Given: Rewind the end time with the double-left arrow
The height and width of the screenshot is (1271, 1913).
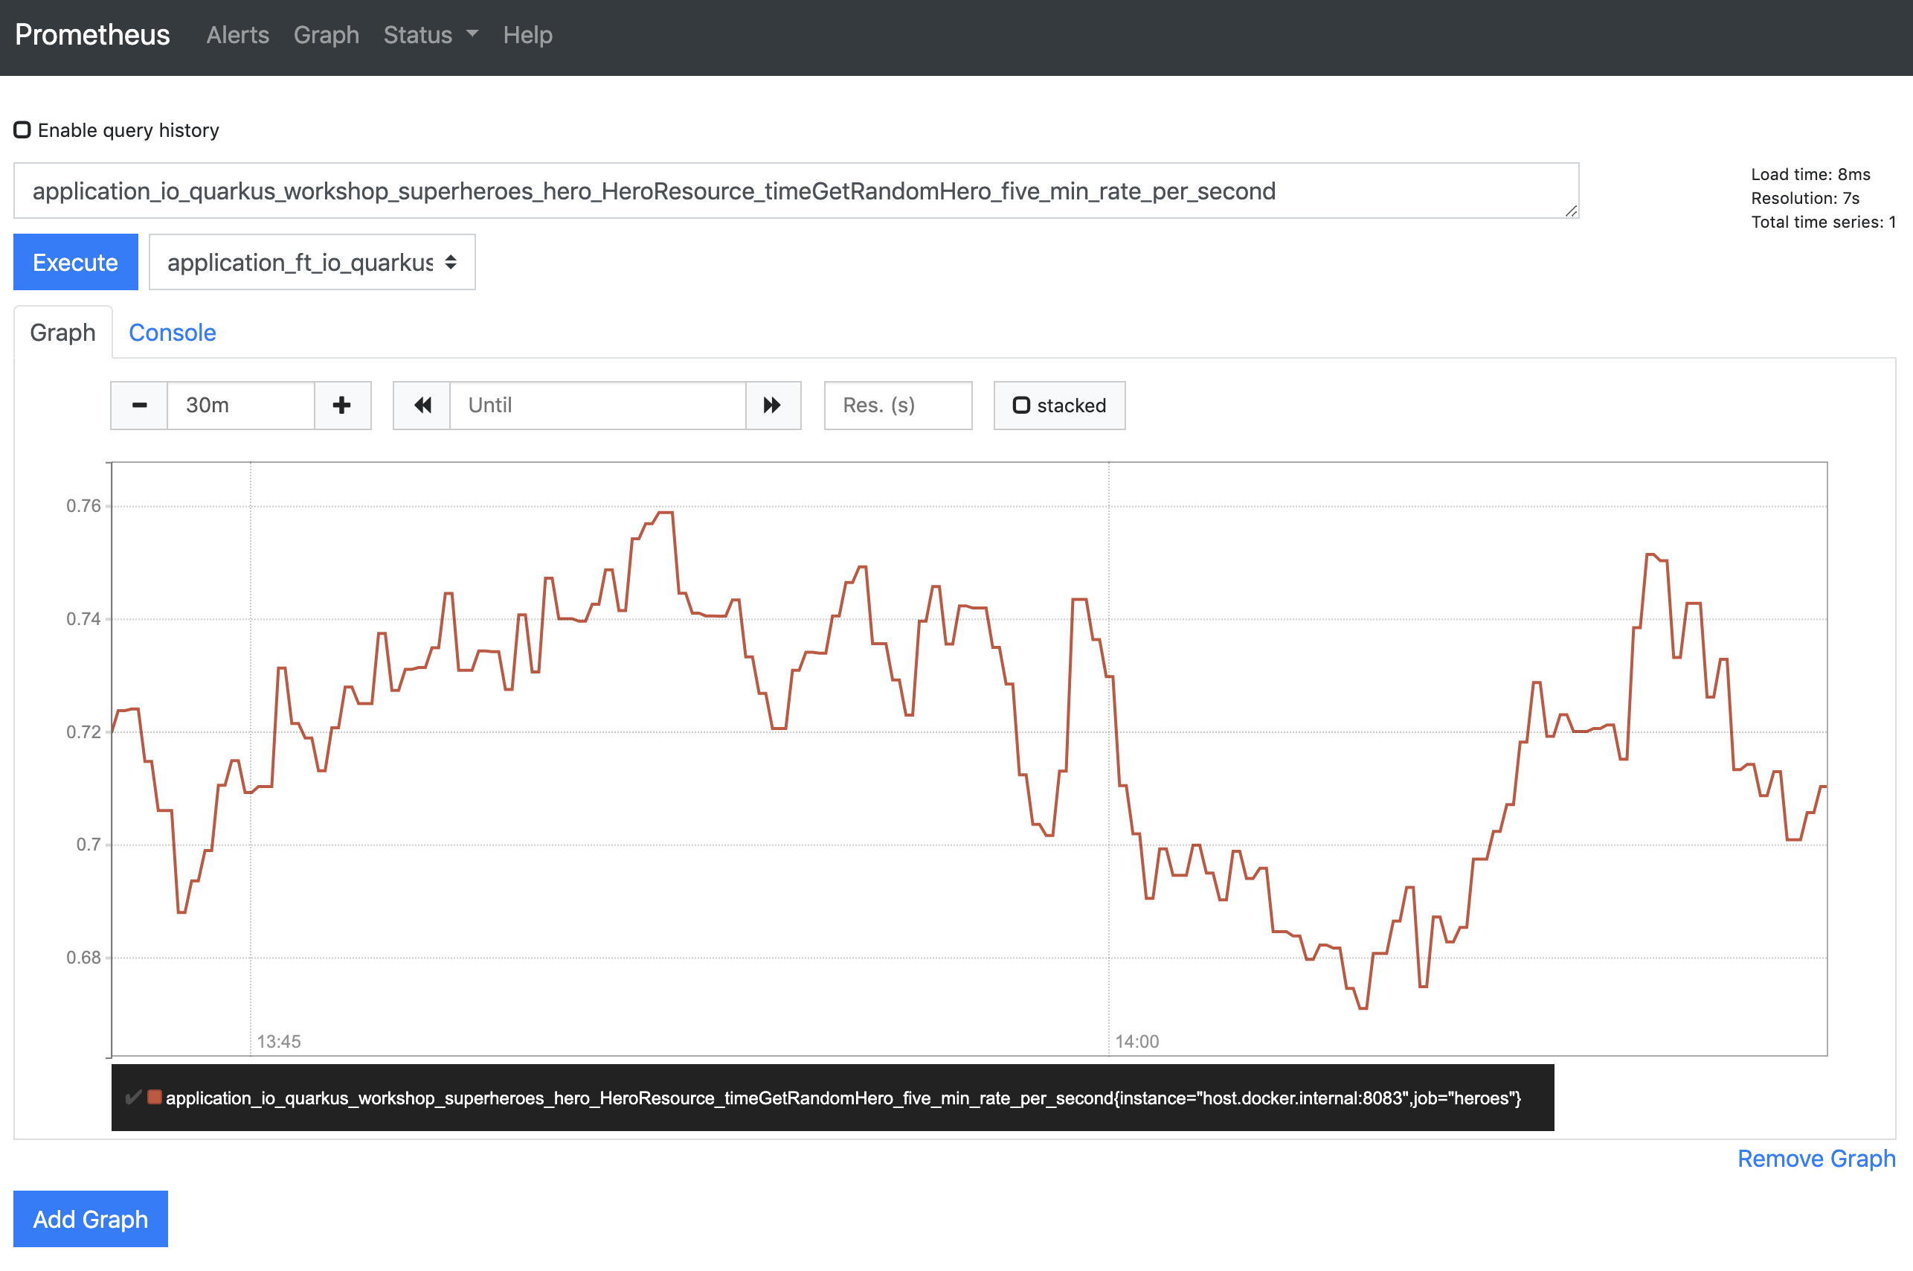Looking at the screenshot, I should [422, 406].
